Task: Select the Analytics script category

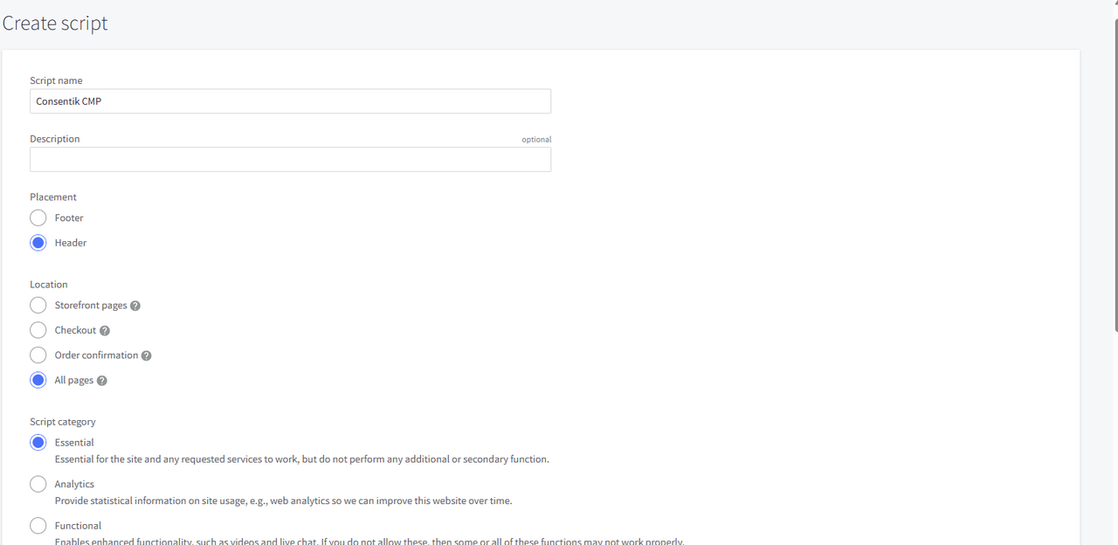Action: 38,484
